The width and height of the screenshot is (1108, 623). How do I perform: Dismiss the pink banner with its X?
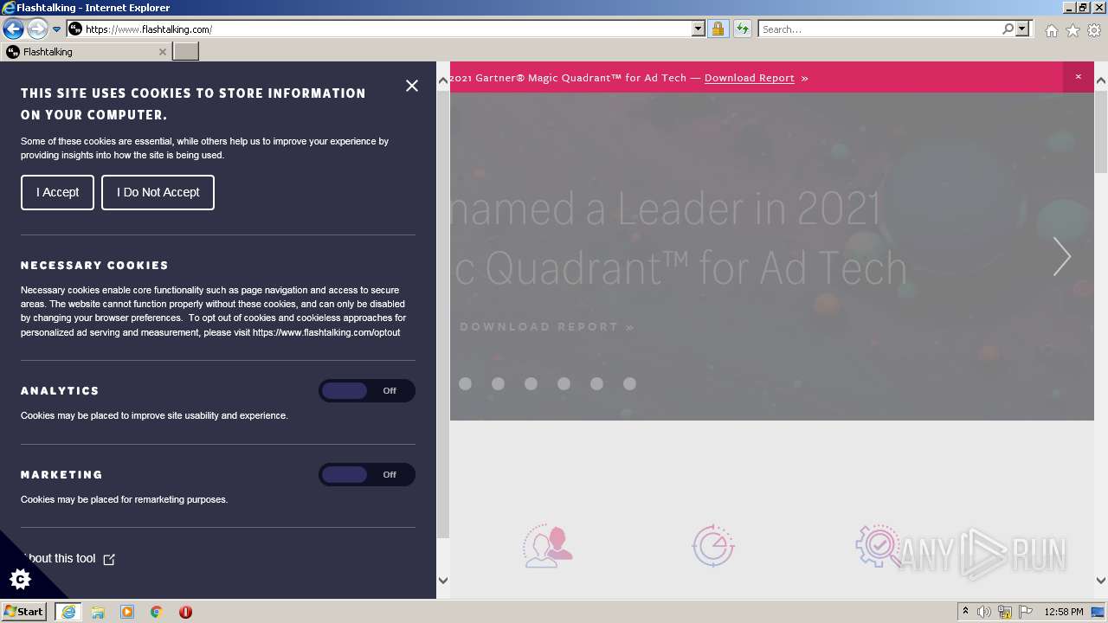tap(1079, 77)
